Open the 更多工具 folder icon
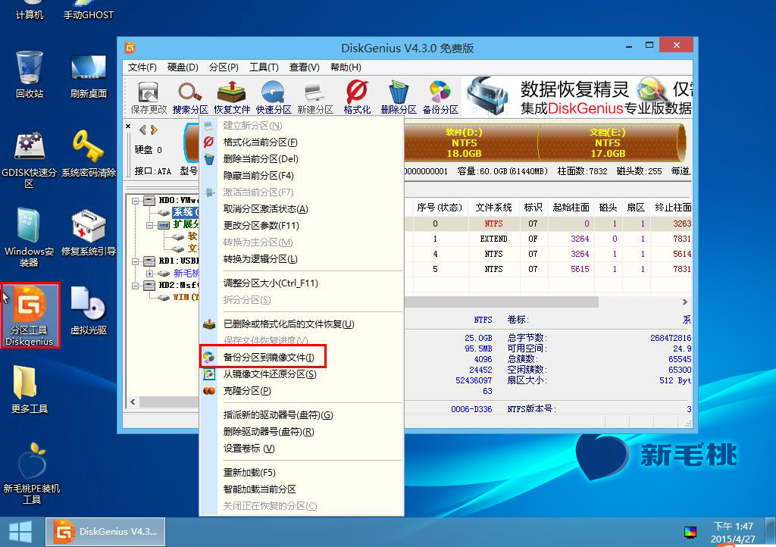The image size is (776, 547). point(30,389)
